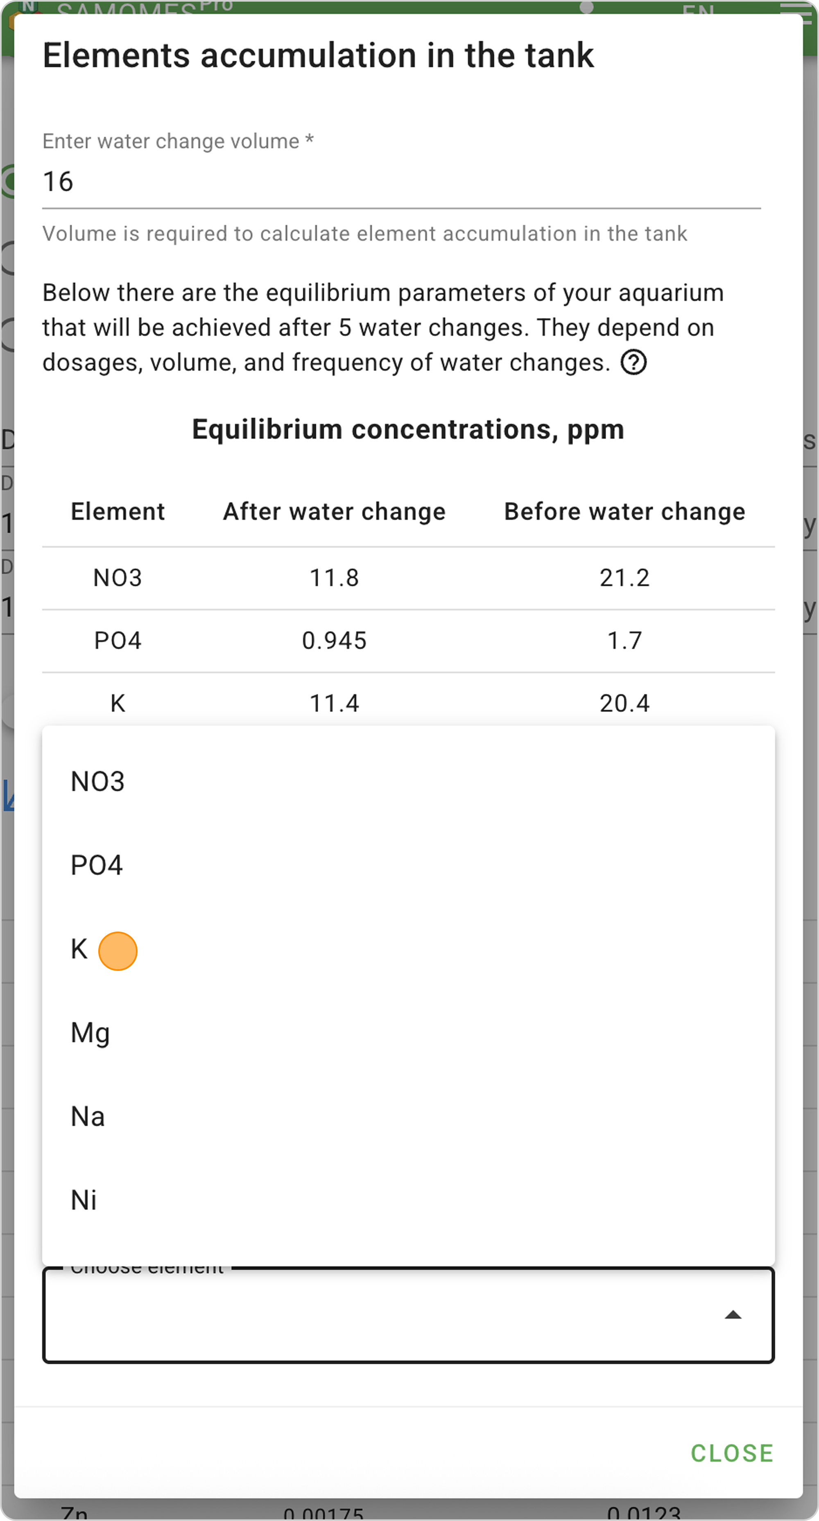Click the Element column header

coord(118,512)
